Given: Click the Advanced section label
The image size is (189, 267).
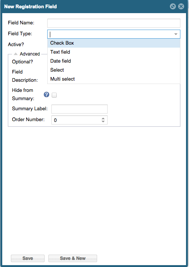Looking at the screenshot, I should pyautogui.click(x=30, y=54).
